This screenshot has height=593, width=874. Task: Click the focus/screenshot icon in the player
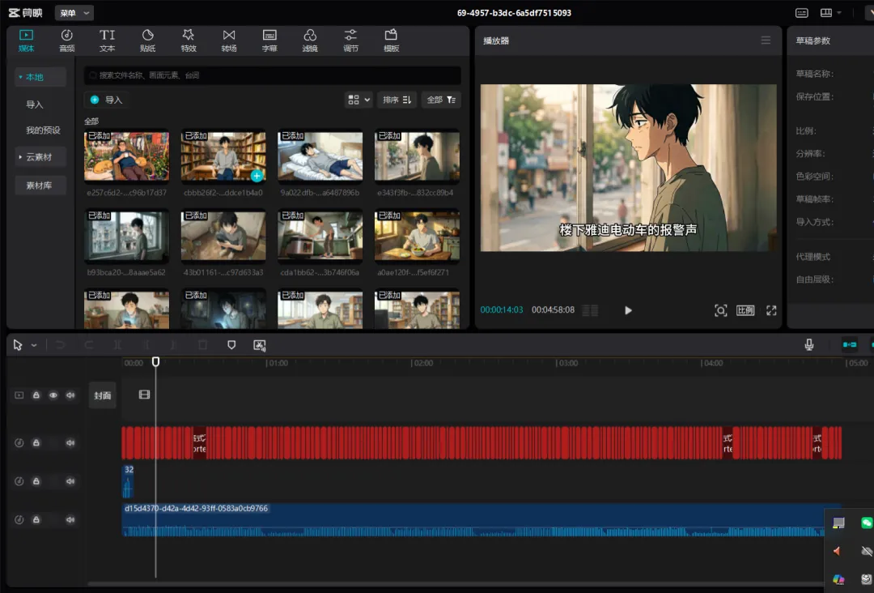coord(721,310)
